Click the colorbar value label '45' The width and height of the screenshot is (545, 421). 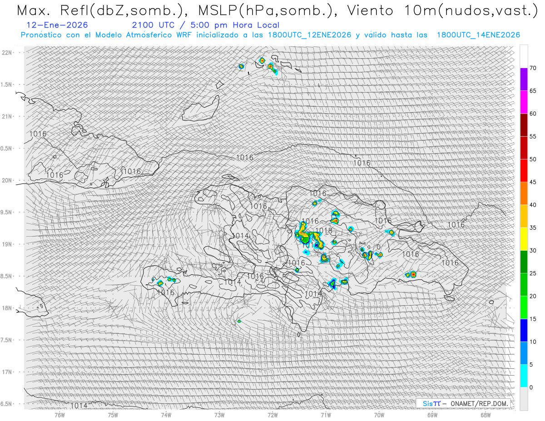click(x=533, y=182)
